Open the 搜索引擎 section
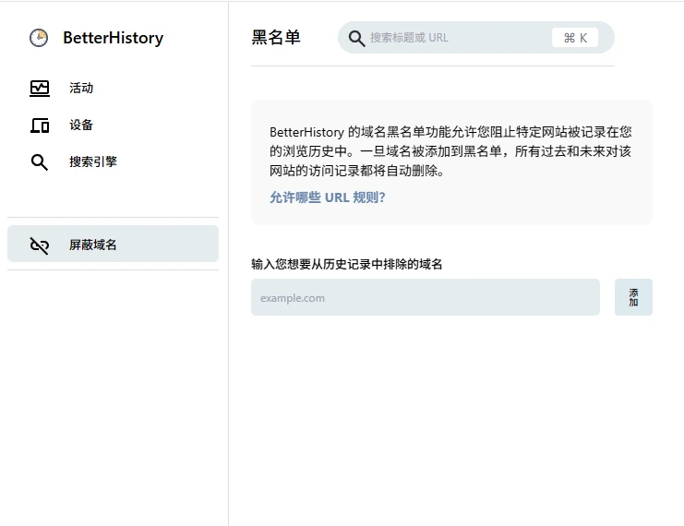Viewport: 684px width, 526px height. [x=92, y=162]
